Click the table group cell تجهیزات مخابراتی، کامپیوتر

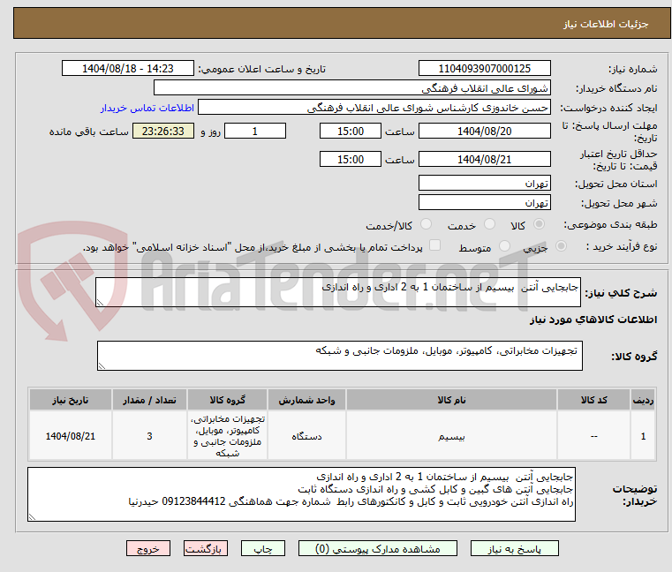pos(227,436)
